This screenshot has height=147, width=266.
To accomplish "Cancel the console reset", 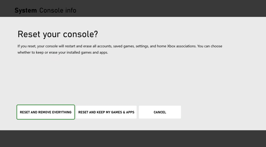I will click(x=160, y=112).
